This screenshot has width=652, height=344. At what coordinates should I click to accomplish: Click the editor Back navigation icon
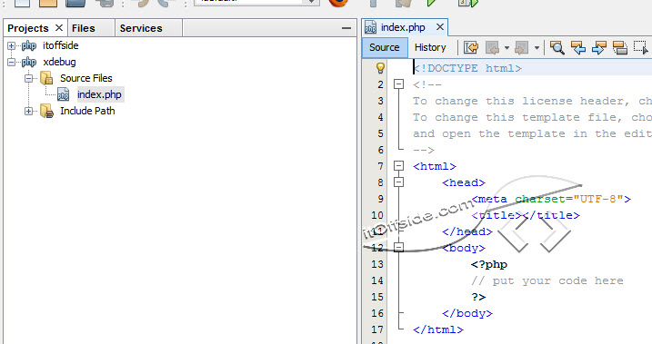click(x=492, y=47)
